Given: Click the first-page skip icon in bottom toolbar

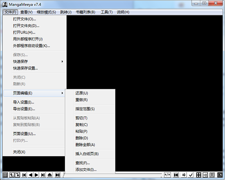Looking at the screenshot, I should point(24,175).
